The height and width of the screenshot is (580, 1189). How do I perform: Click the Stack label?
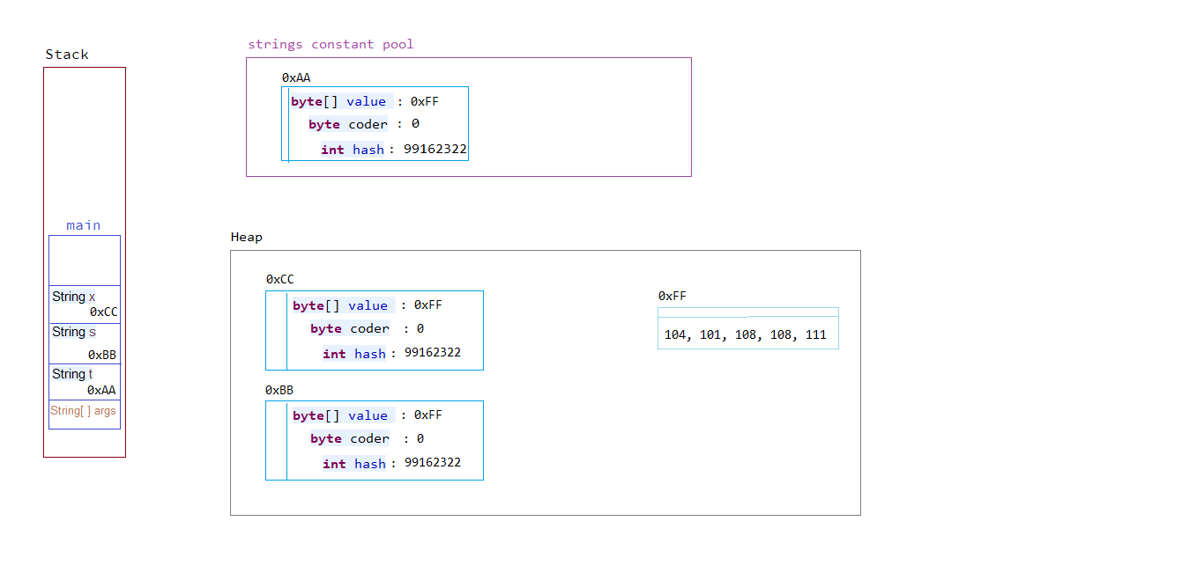pos(67,55)
